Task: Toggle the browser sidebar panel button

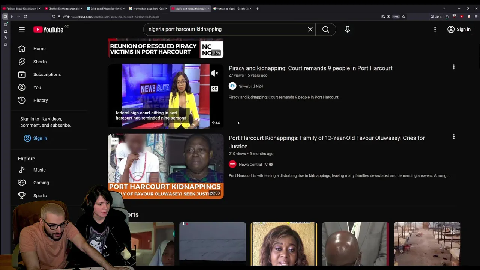Action: 5,16
